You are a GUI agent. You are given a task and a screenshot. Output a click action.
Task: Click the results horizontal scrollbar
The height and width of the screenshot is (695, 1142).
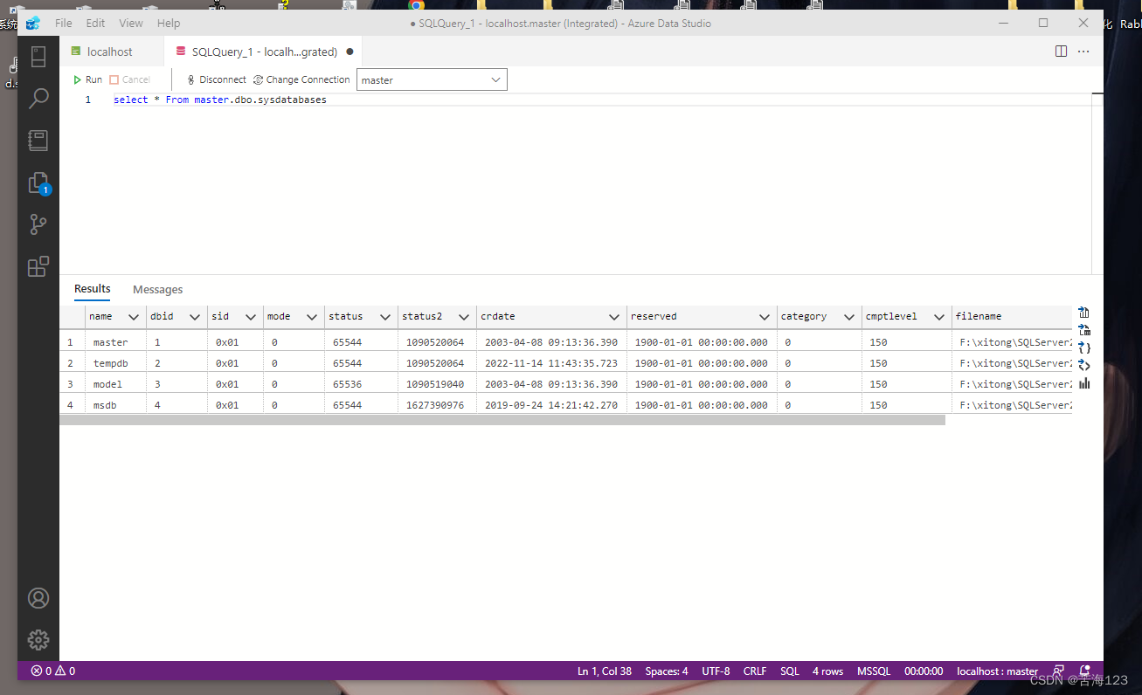click(x=502, y=420)
